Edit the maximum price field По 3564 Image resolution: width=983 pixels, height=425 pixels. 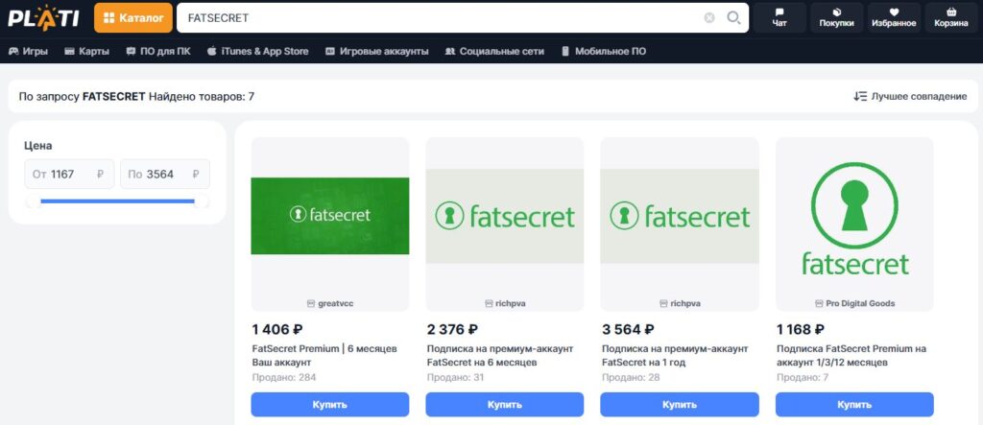pyautogui.click(x=165, y=175)
